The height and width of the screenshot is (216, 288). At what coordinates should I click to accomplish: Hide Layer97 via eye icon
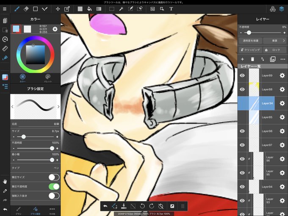(x=242, y=145)
